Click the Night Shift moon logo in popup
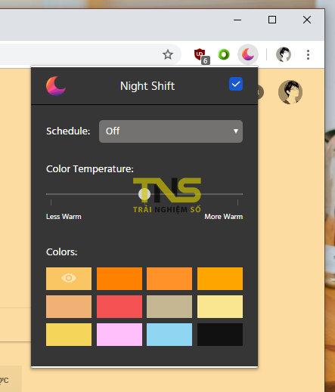Image resolution: width=335 pixels, height=392 pixels. point(56,86)
